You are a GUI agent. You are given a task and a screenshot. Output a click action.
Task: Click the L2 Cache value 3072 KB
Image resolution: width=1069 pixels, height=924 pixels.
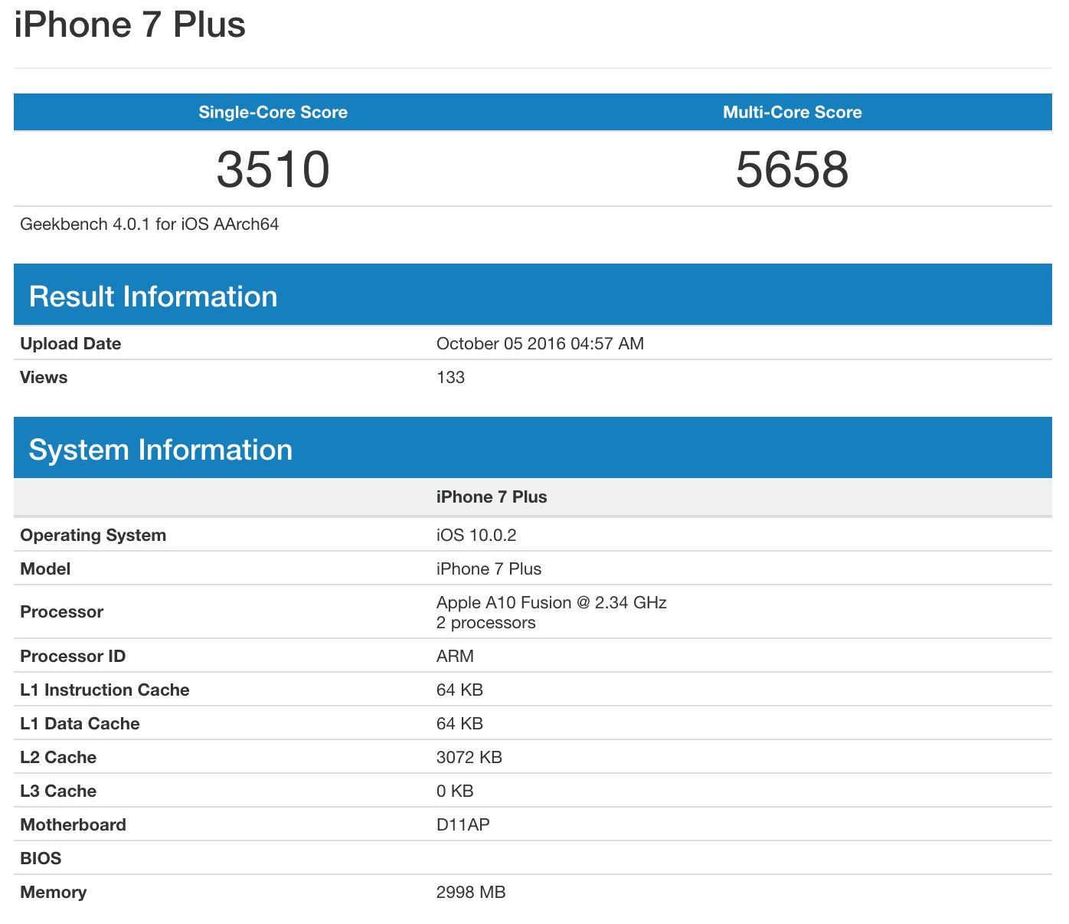click(x=469, y=757)
